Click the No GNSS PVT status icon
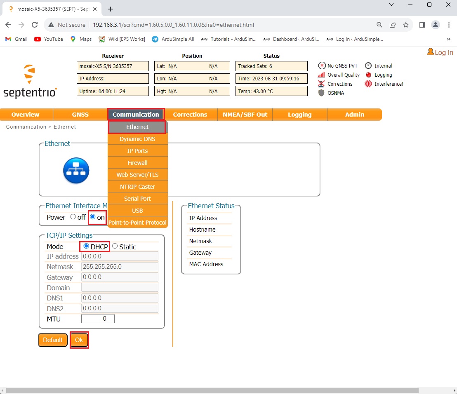457x394 pixels. [321, 66]
